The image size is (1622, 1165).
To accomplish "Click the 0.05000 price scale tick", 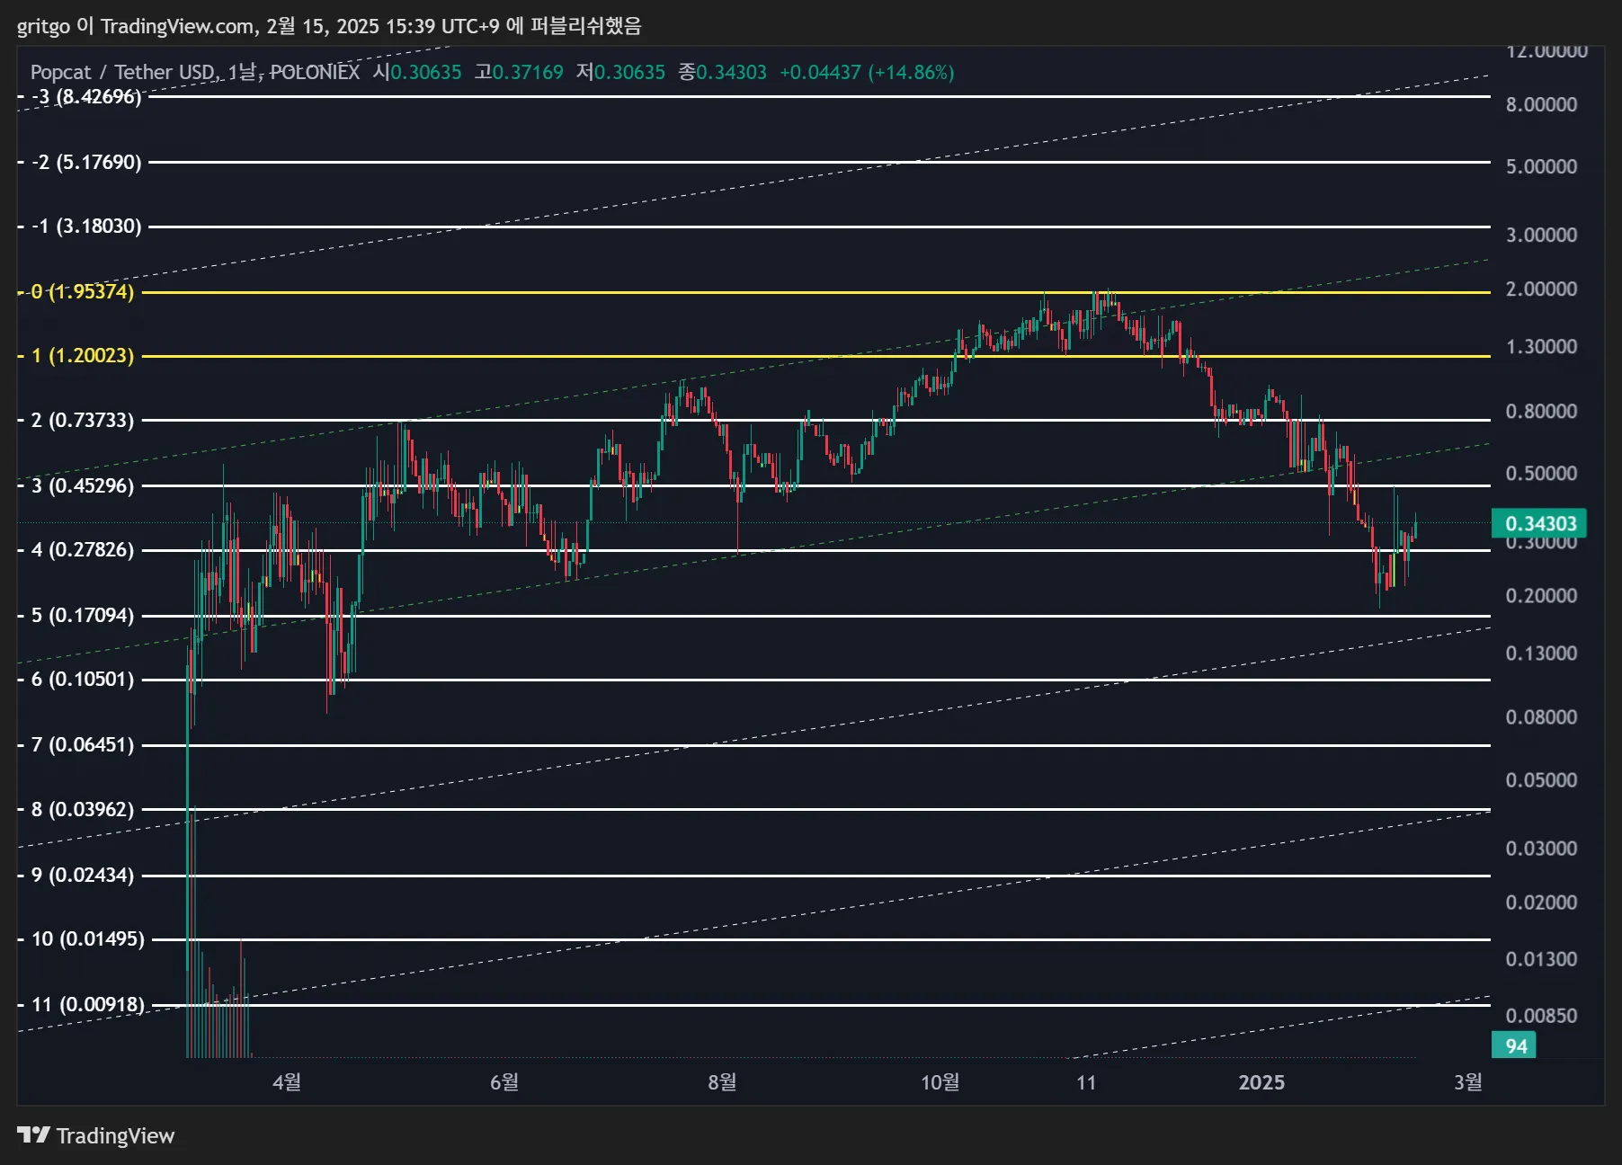I will pos(1541,779).
